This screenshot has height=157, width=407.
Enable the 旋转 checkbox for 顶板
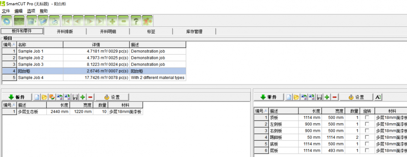point(367,117)
